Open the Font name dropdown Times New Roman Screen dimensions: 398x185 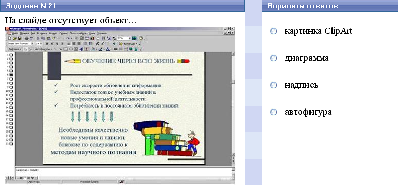click(x=32, y=44)
